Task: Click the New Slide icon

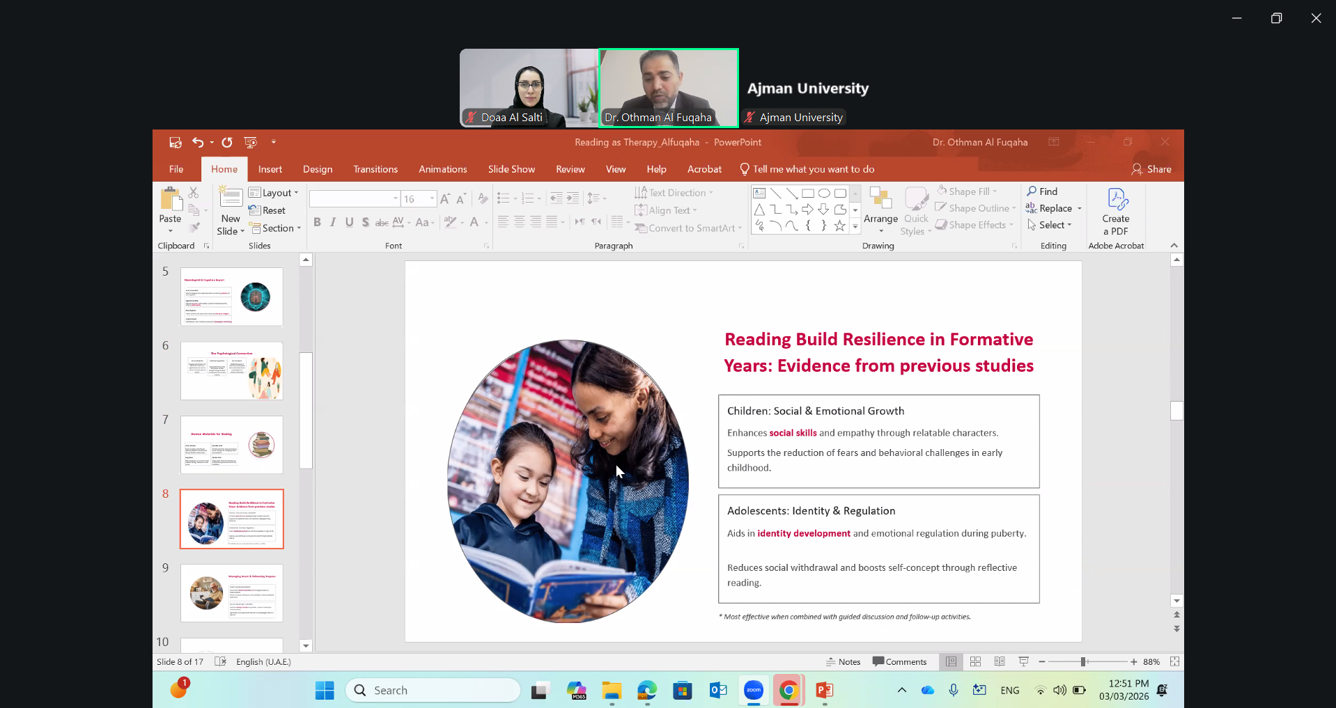Action: (231, 198)
